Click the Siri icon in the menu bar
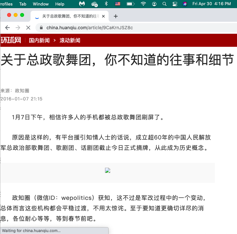This screenshot has width=237, height=234. (185, 4)
